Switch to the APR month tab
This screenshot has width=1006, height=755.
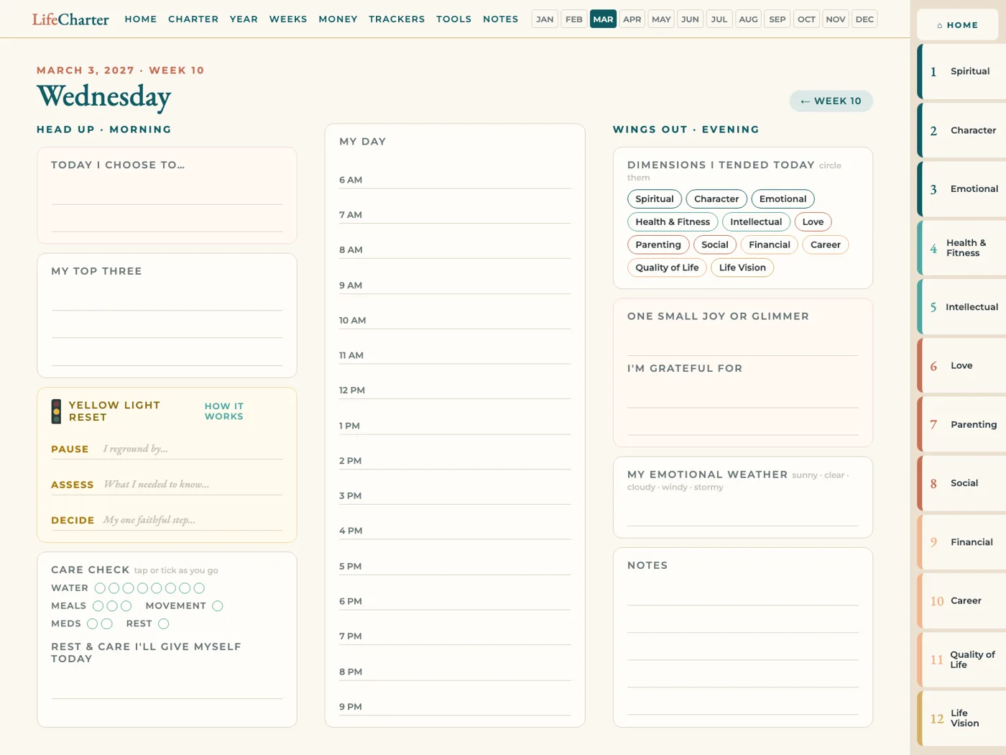pyautogui.click(x=632, y=19)
